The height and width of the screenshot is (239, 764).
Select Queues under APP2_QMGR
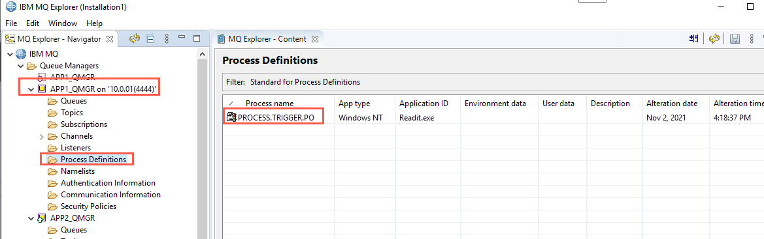pyautogui.click(x=74, y=230)
